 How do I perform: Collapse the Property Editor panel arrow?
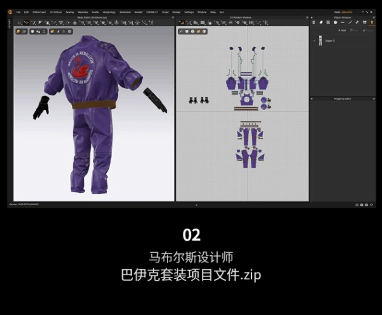coord(311,98)
